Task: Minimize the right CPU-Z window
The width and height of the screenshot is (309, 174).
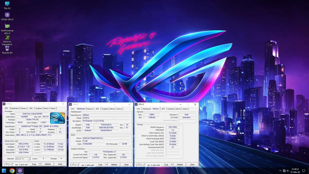Action: coord(180,104)
